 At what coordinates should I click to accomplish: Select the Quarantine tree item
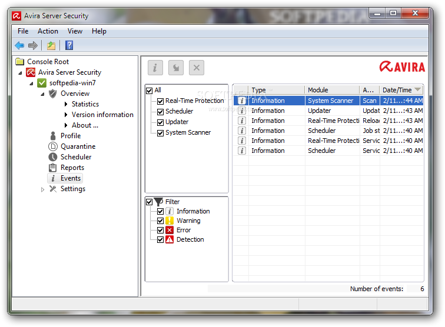pyautogui.click(x=78, y=146)
